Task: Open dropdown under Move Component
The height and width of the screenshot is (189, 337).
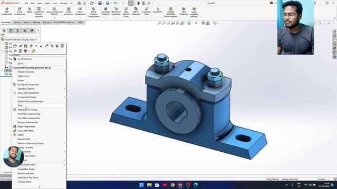Action: tap(80, 18)
